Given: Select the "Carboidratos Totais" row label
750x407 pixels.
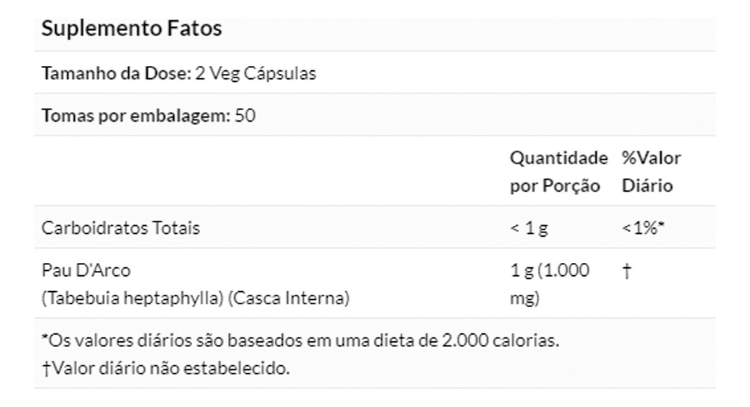Looking at the screenshot, I should coord(120,228).
